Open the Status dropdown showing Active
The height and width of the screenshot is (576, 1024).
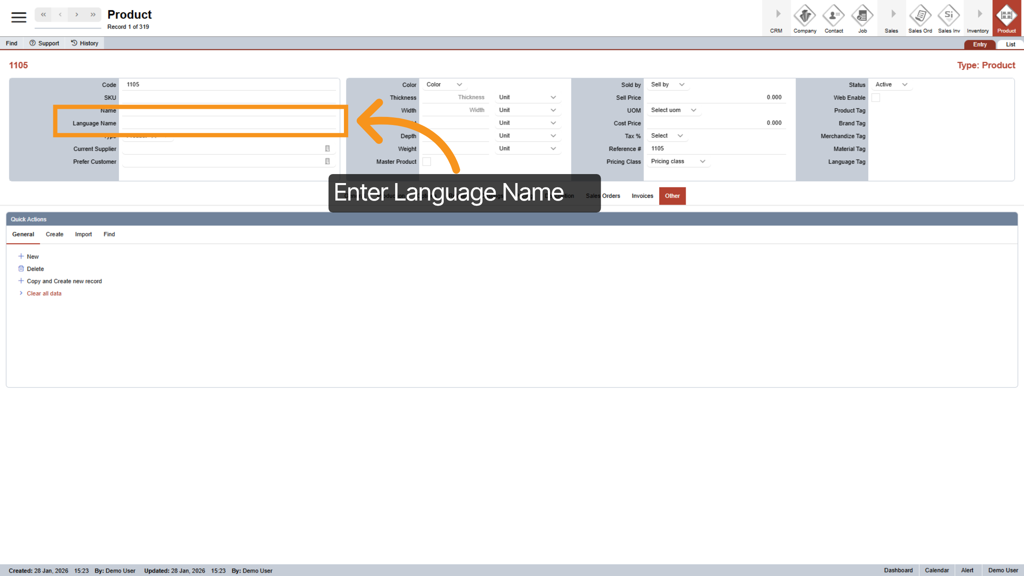[891, 84]
